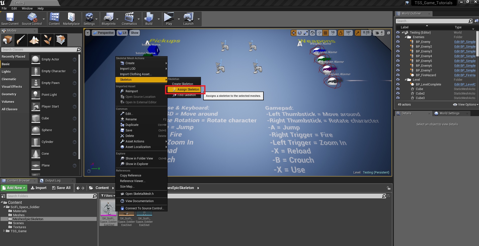The image size is (479, 246).
Task: Select the Foliage mode icon
Action: click(47, 40)
